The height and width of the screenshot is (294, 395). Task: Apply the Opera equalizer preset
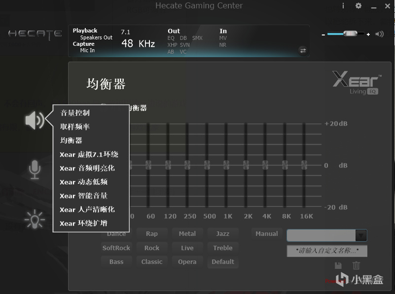click(187, 262)
